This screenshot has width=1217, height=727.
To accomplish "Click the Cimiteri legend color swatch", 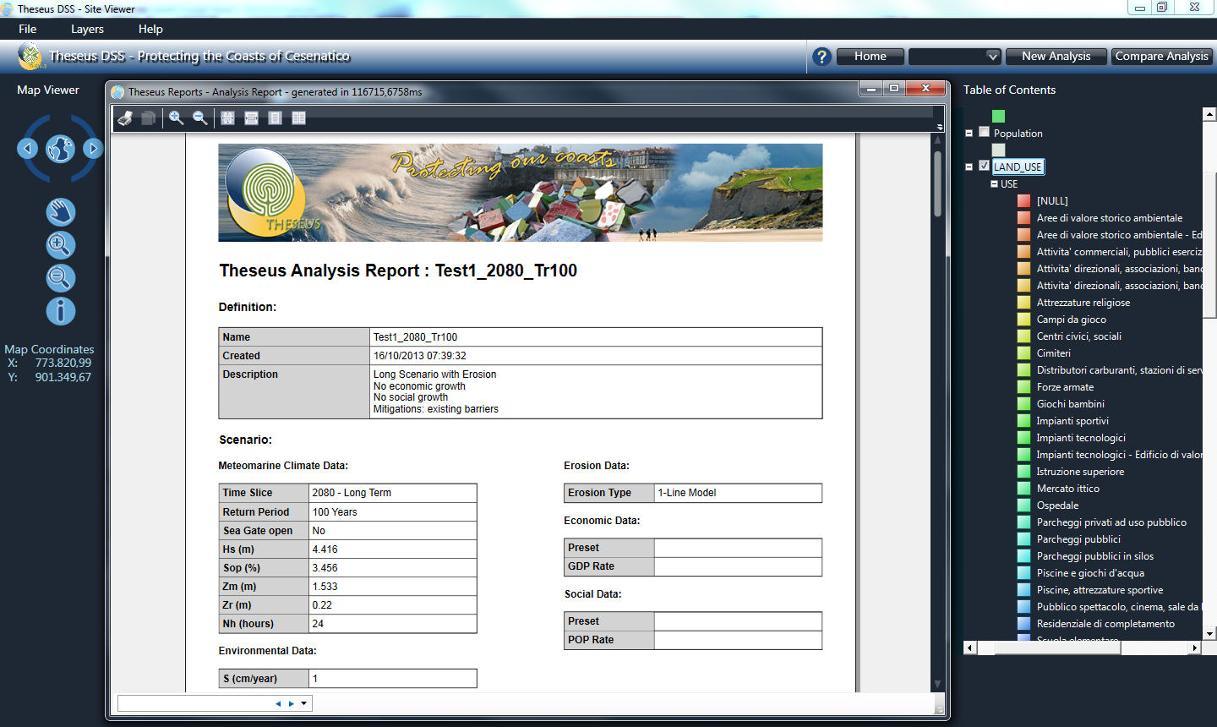I will click(x=1023, y=353).
